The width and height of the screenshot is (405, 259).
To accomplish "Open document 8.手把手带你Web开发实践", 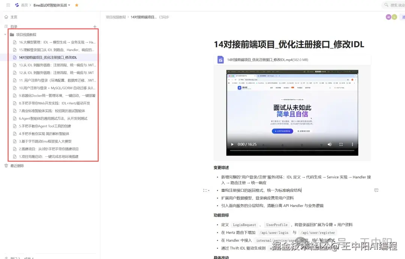I will tap(54, 103).
